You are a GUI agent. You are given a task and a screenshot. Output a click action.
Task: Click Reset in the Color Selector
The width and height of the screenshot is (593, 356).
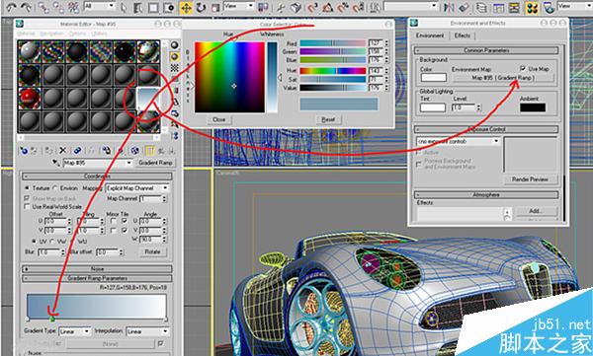point(328,119)
